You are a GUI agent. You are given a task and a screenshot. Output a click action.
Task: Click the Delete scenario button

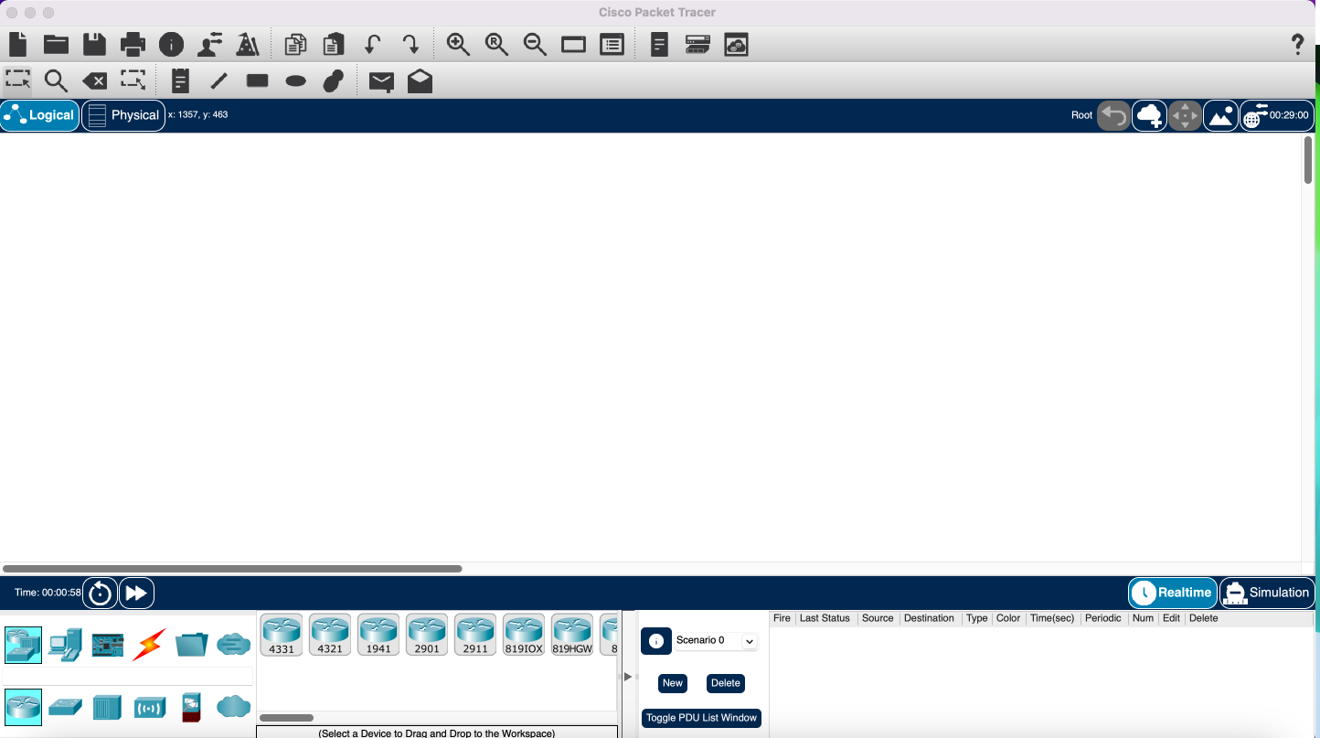[x=726, y=683]
